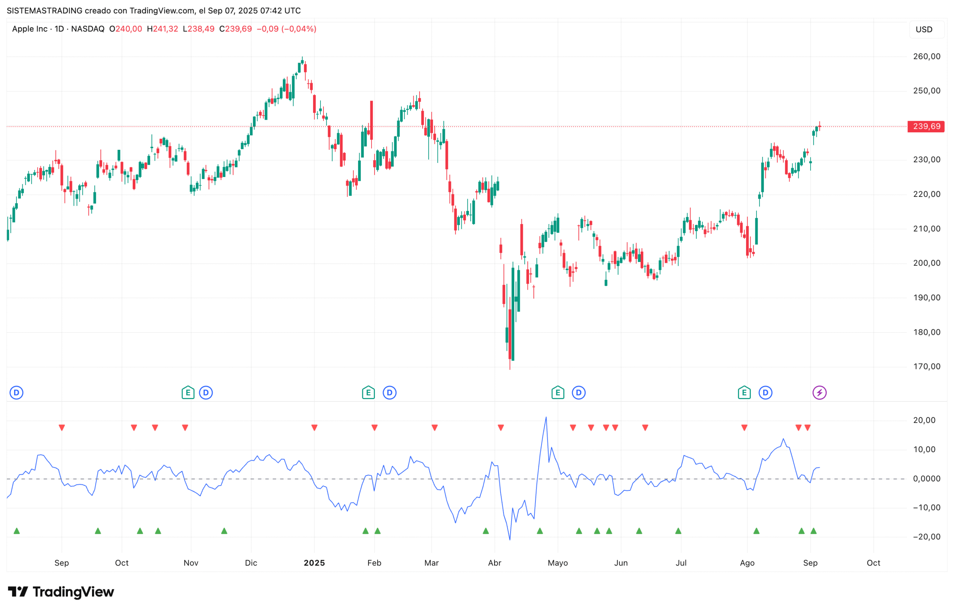The image size is (954, 612).
Task: Open the 1D timeframe selector
Action: coord(58,29)
